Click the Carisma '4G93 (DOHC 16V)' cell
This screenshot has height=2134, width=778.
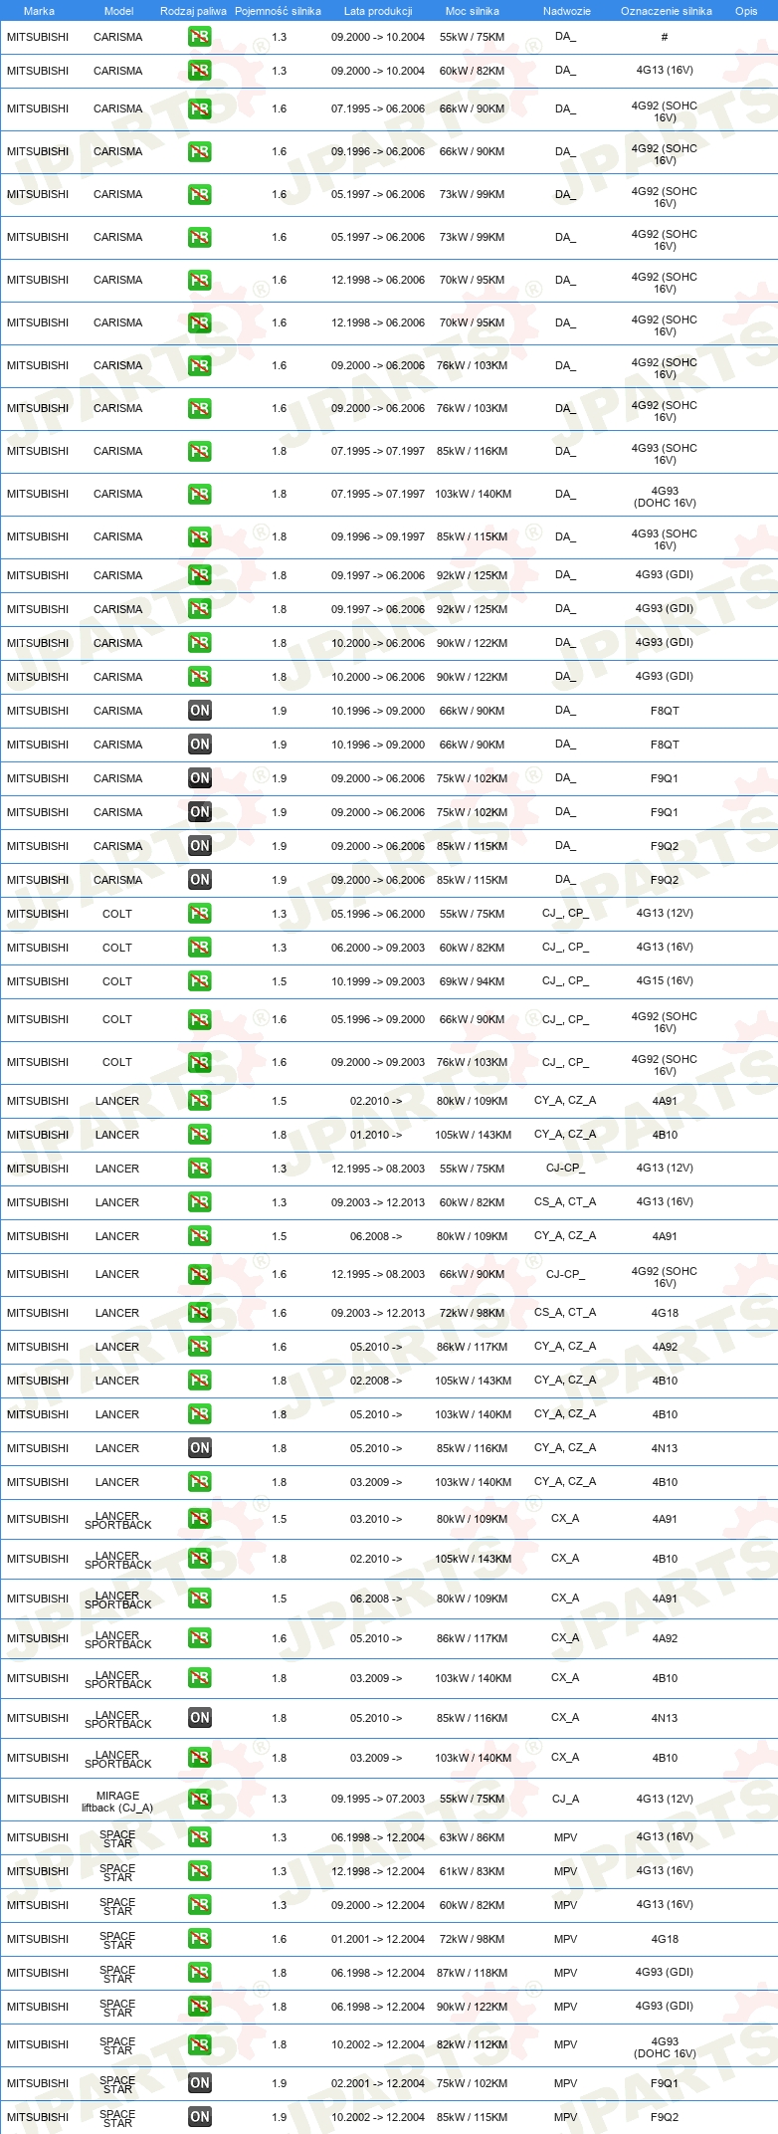tap(665, 497)
